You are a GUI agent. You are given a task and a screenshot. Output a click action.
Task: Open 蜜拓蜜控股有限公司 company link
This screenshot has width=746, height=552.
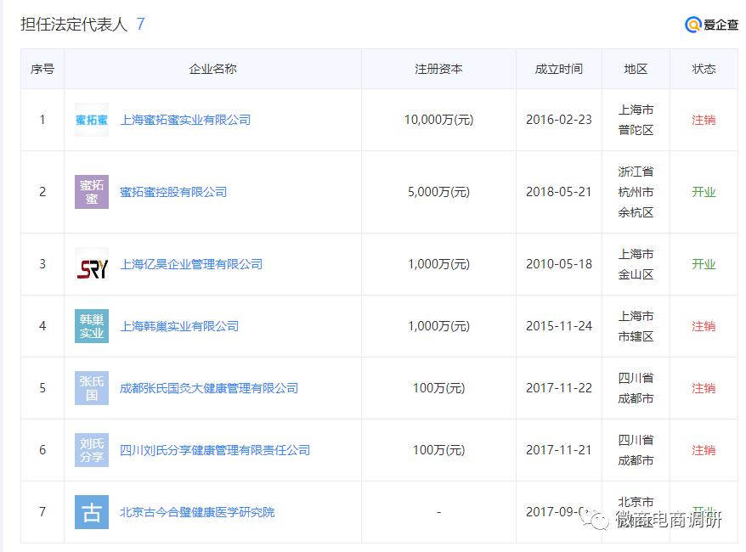(173, 192)
